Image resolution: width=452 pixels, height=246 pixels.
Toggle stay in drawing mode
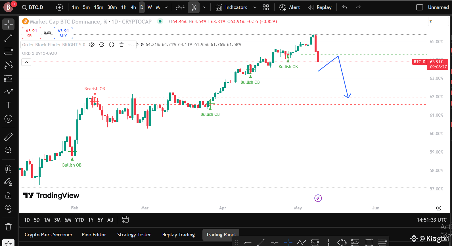[9, 182]
